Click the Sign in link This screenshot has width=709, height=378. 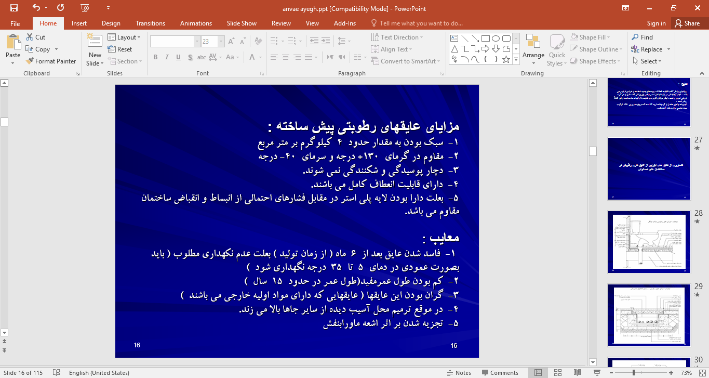tap(656, 23)
